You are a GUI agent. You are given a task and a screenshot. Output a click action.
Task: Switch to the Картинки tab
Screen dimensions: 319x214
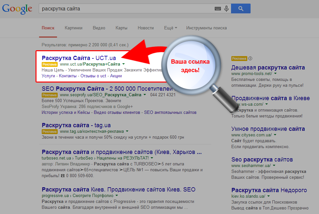click(73, 28)
